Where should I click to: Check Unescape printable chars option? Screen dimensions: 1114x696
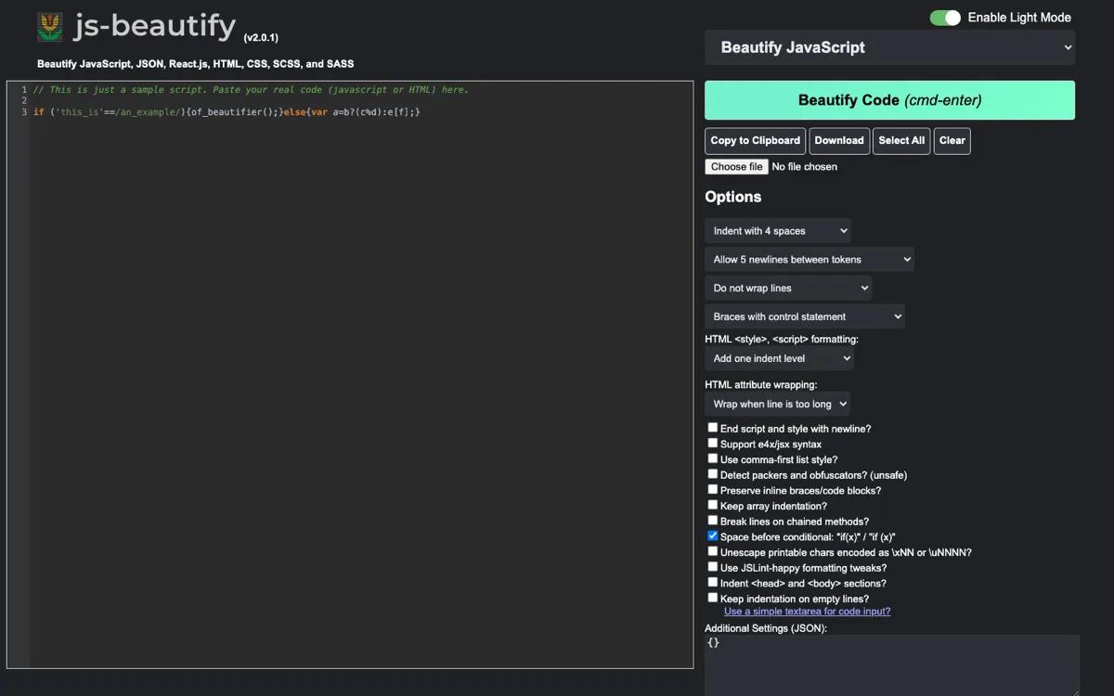click(713, 551)
